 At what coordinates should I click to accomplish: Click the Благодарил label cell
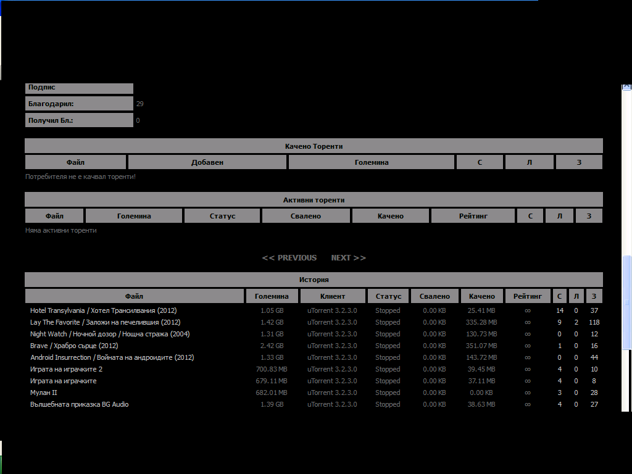pos(79,104)
